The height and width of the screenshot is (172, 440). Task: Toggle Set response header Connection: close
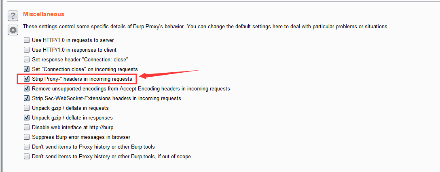27,60
